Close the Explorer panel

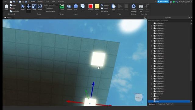coord(191,18)
